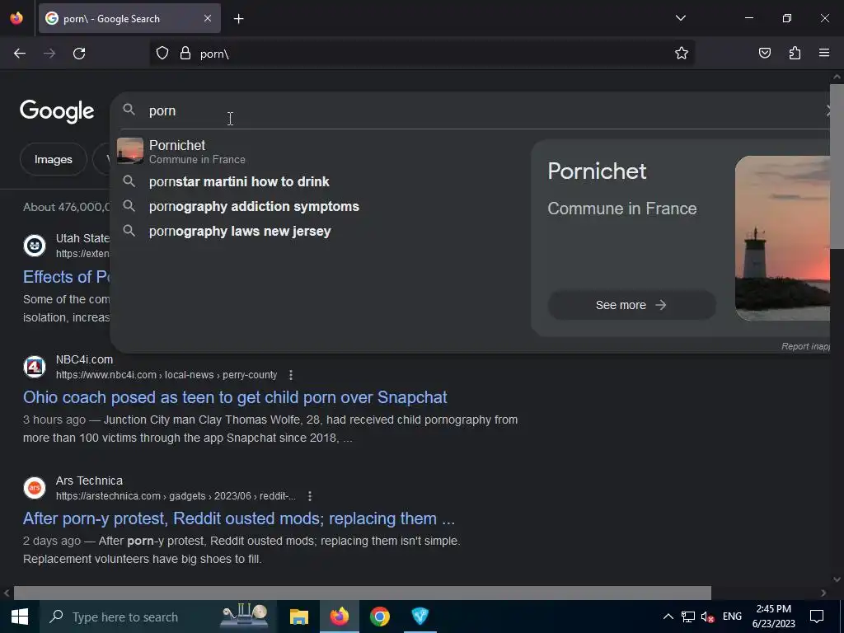Click the NBC4i.com site name
This screenshot has width=844, height=633.
(85, 359)
